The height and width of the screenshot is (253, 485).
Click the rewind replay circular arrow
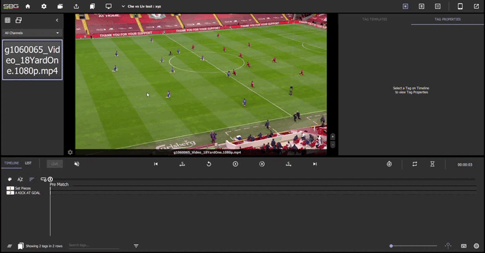[x=209, y=164]
